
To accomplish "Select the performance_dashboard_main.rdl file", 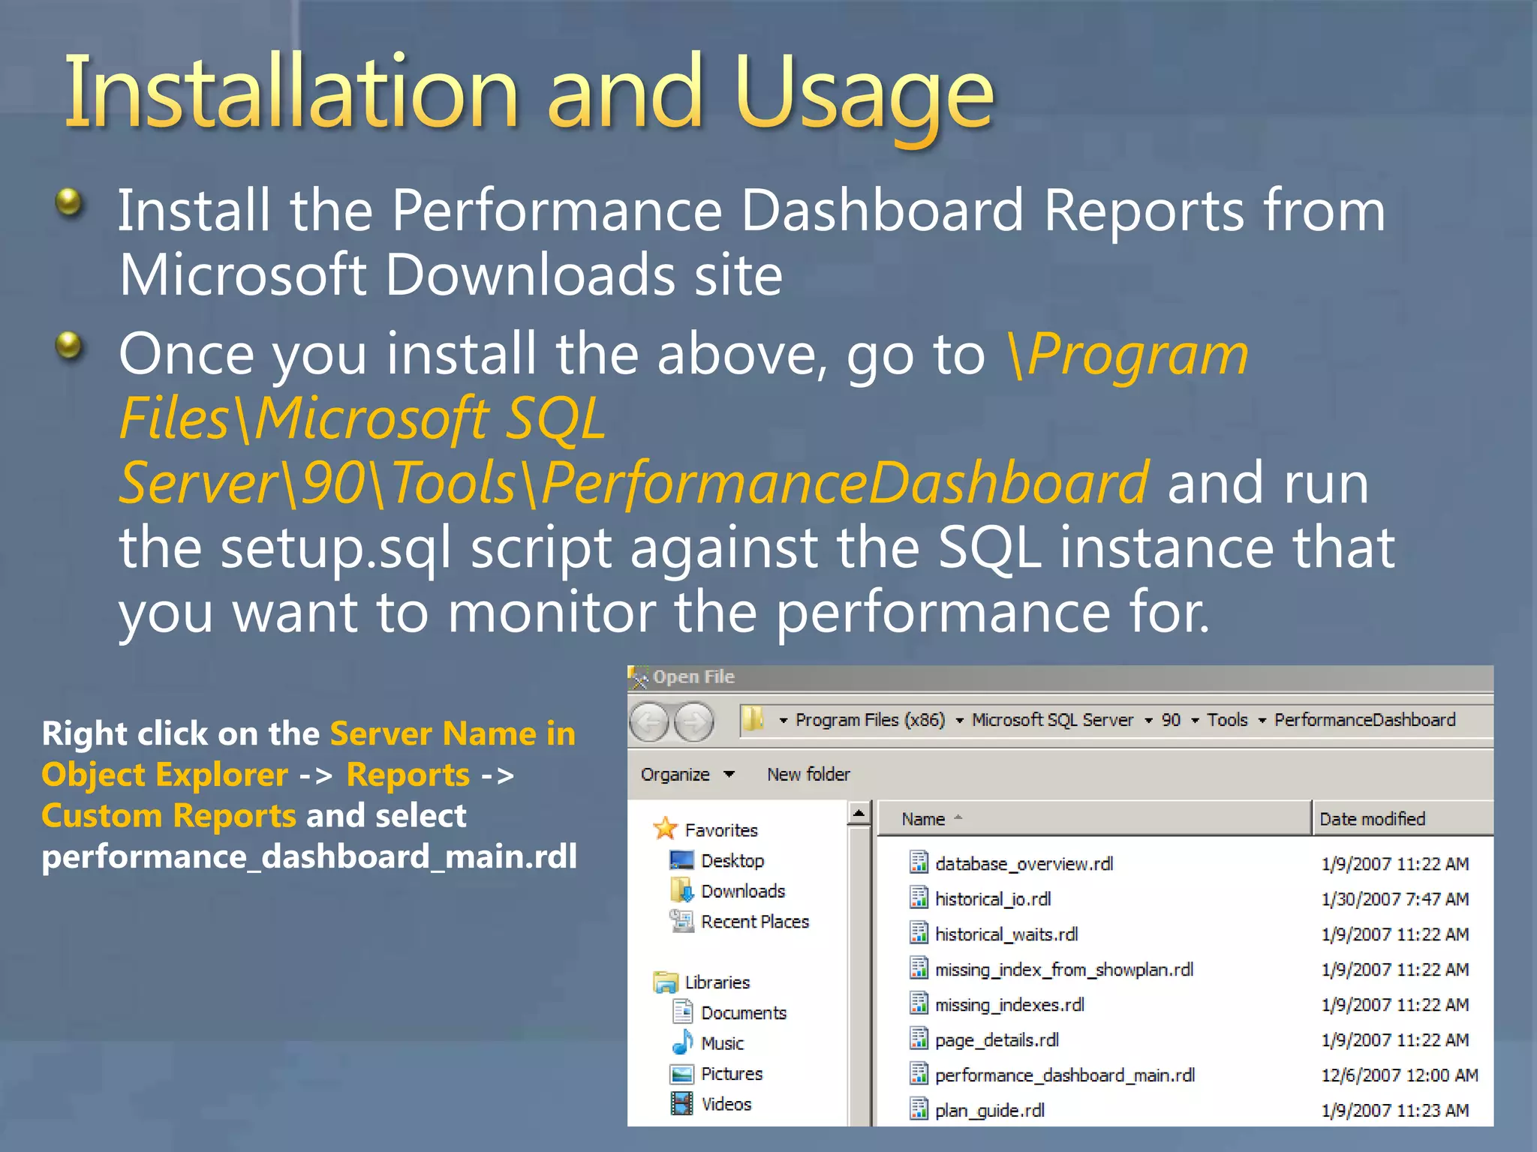I will pyautogui.click(x=1064, y=1075).
